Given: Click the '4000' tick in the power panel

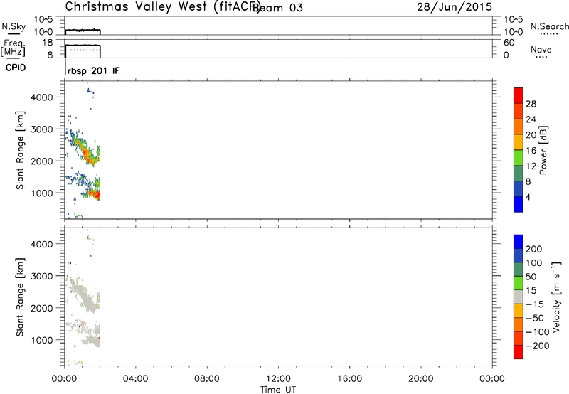Looking at the screenshot, I should coord(42,97).
